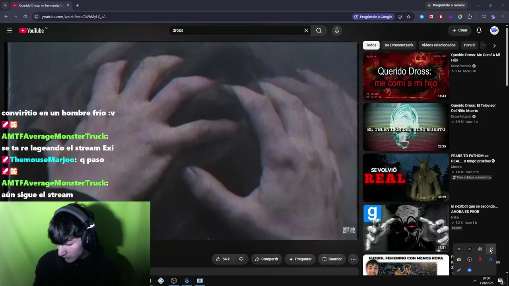Open the YouTube account avatar menu
509x286 pixels.
pyautogui.click(x=494, y=31)
